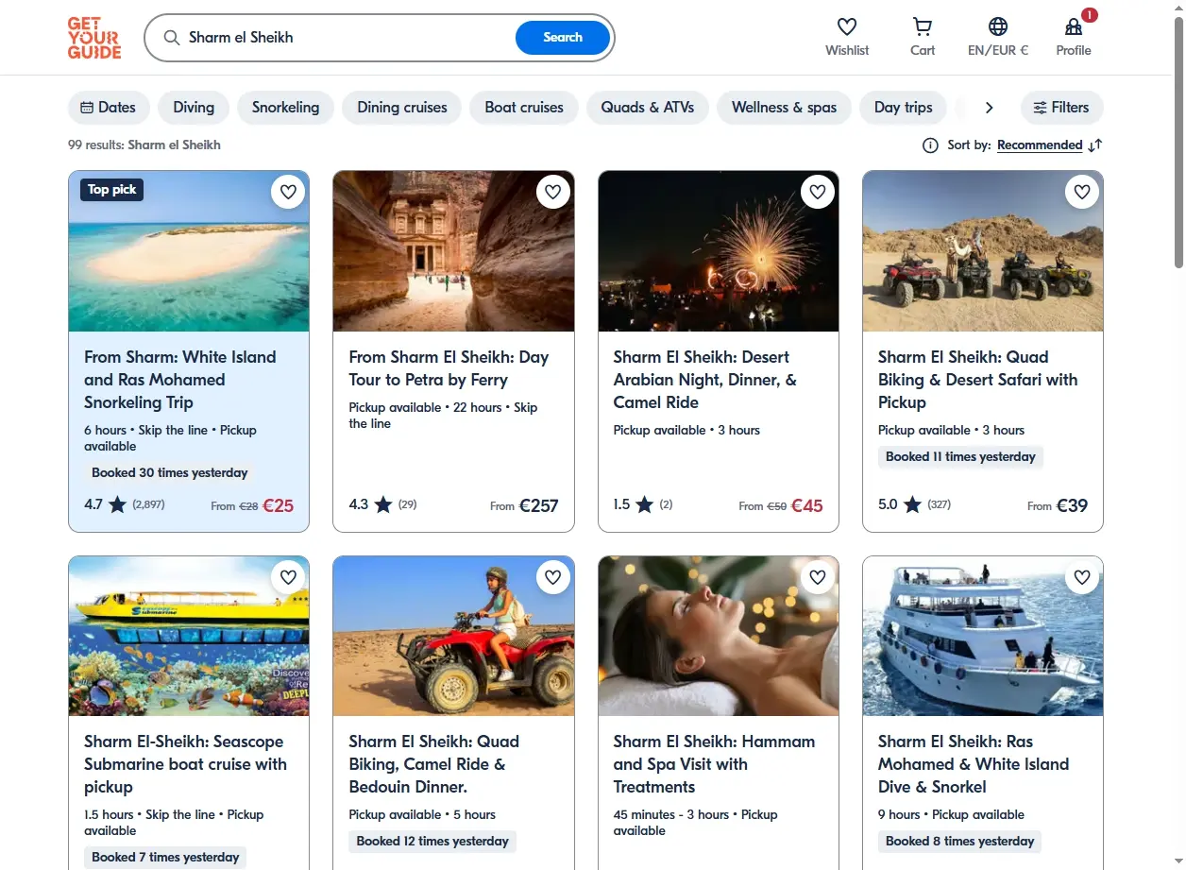Favorite the Seascope Submarine boat cruise card
The image size is (1186, 870).
click(289, 576)
